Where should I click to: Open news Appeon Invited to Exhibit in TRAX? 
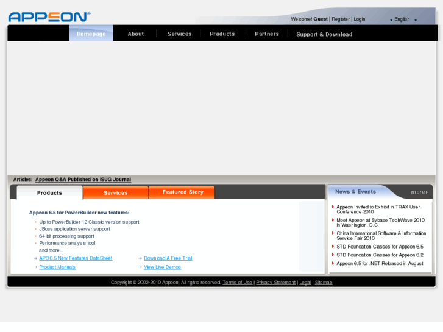pyautogui.click(x=378, y=210)
